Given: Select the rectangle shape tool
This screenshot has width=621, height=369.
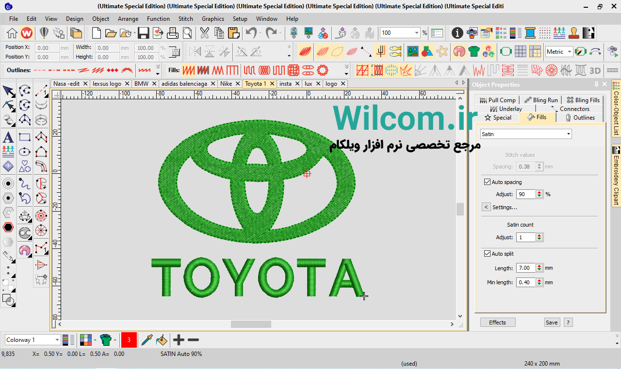Looking at the screenshot, I should click(x=25, y=137).
